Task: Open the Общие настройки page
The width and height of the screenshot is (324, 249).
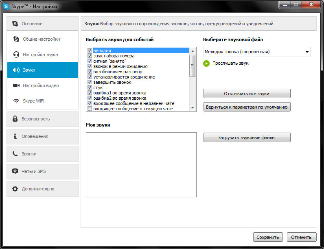Action: (x=42, y=39)
